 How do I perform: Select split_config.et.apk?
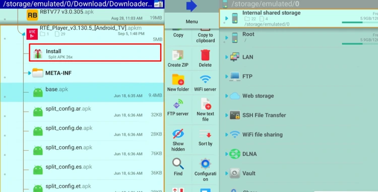point(82,186)
